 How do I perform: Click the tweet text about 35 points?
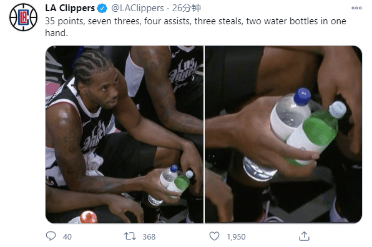(x=195, y=27)
